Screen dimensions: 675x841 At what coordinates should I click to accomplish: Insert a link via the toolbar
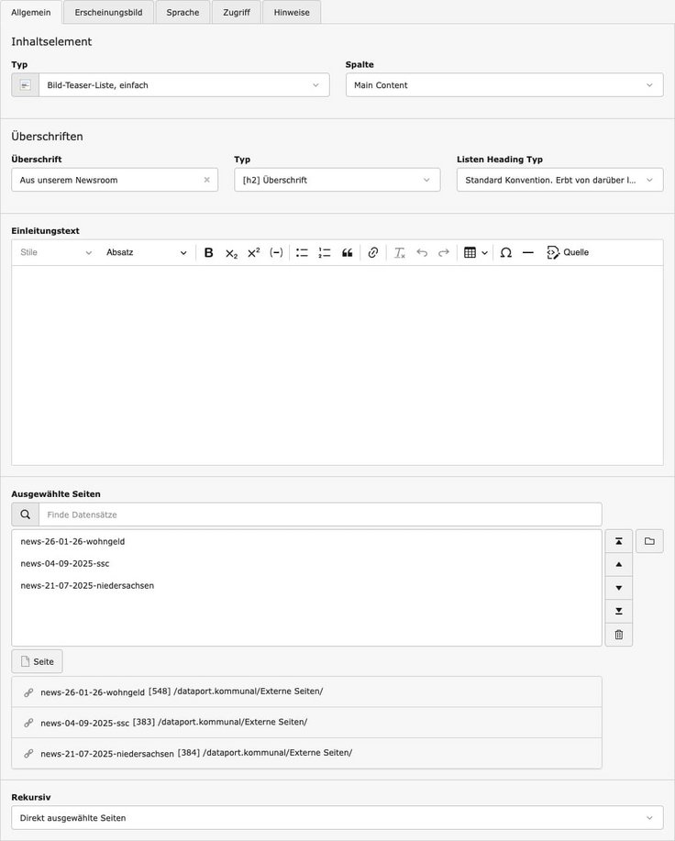[372, 253]
